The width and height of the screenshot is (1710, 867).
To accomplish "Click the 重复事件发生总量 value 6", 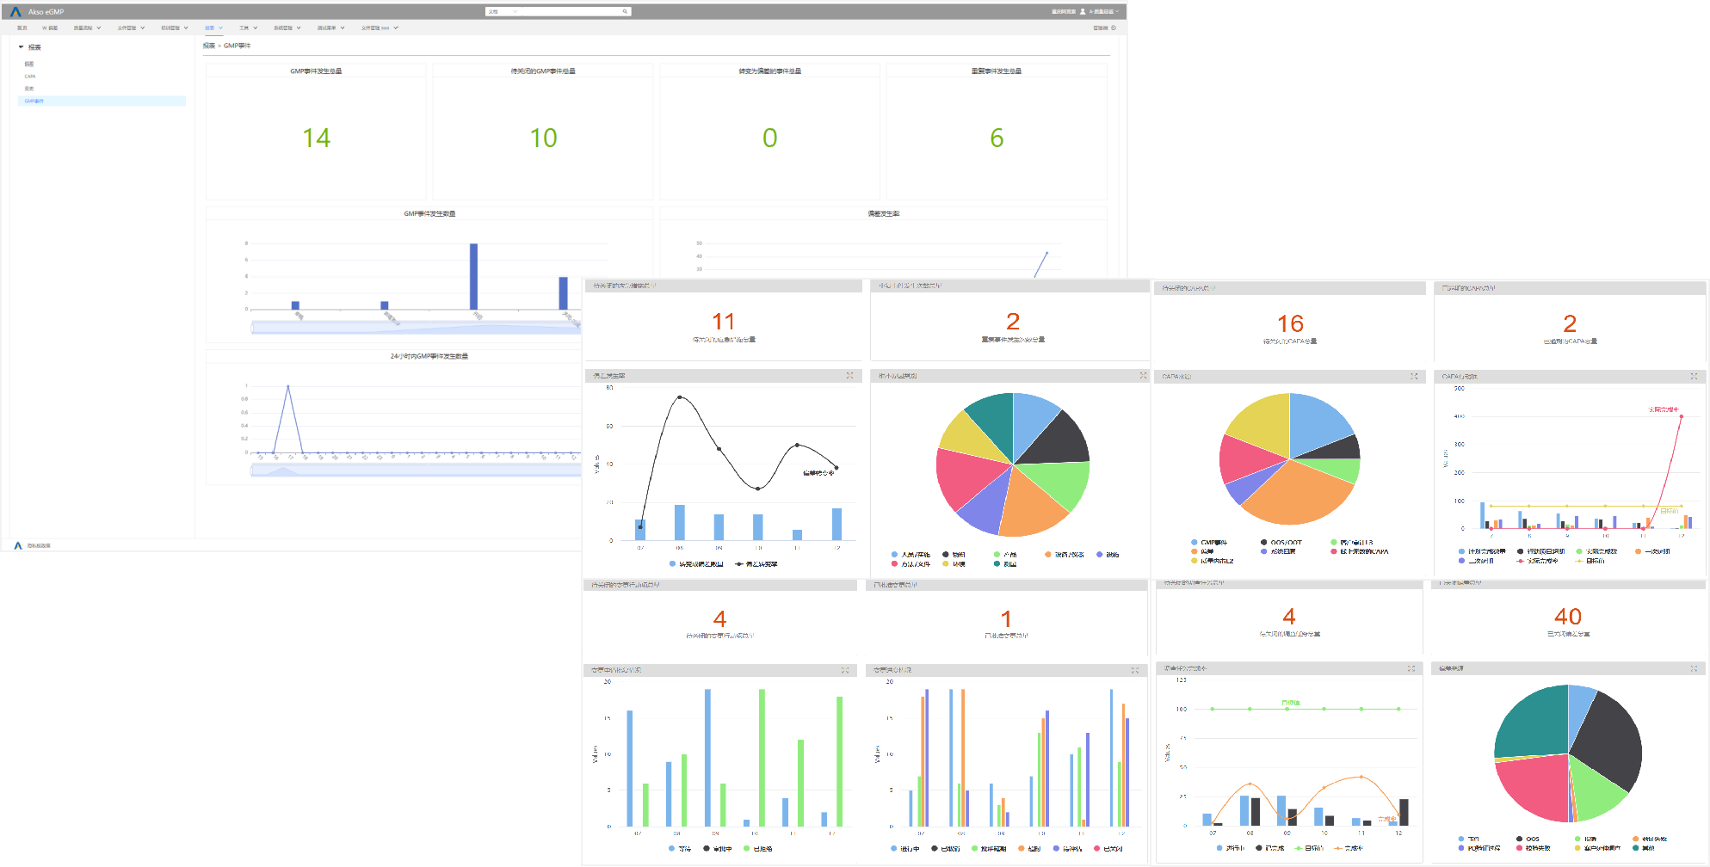I will point(997,138).
